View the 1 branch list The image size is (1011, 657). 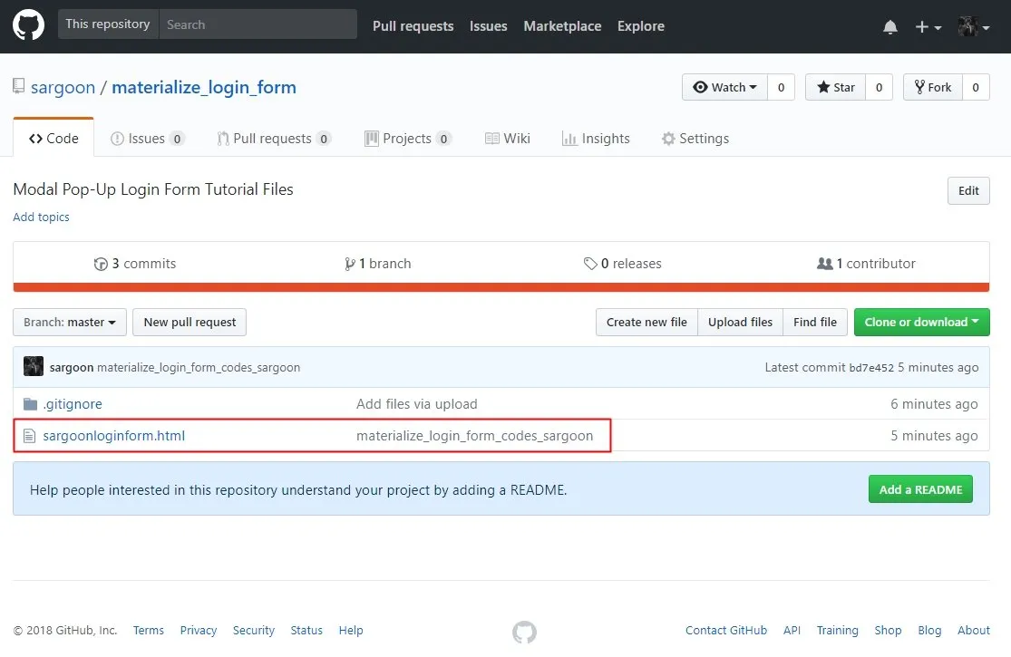378,264
